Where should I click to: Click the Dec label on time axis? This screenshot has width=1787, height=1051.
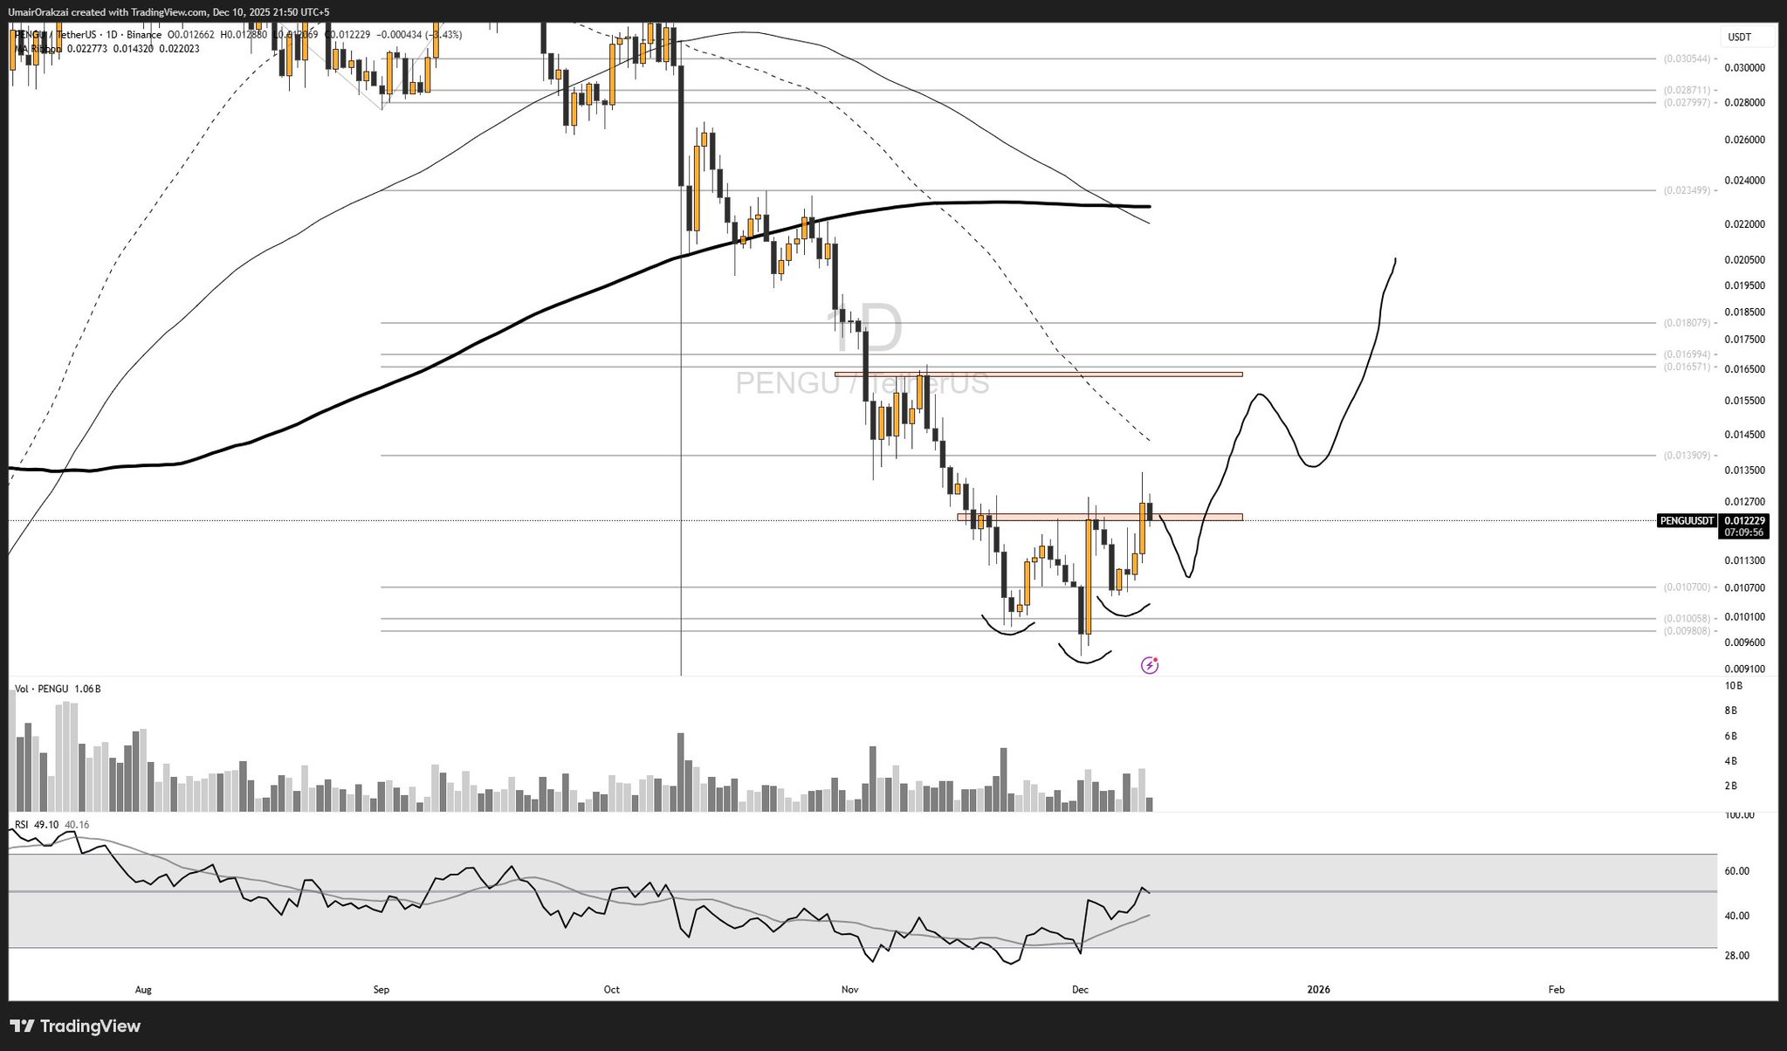(x=1080, y=990)
